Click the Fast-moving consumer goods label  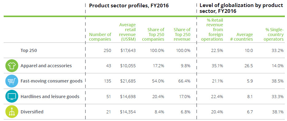[51, 81]
